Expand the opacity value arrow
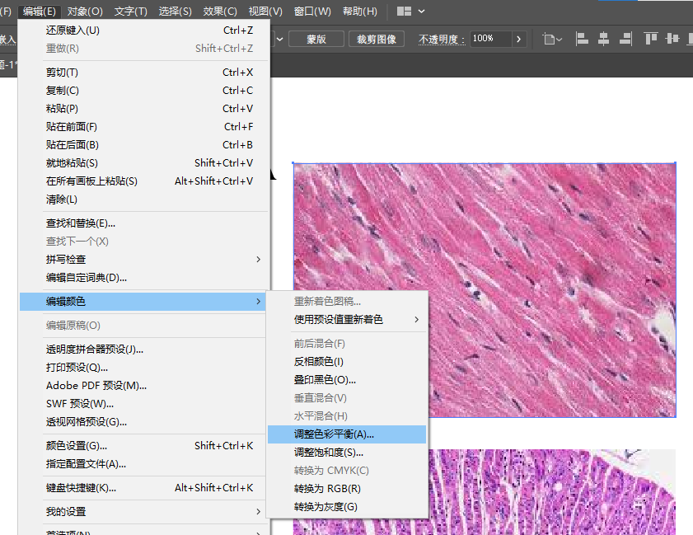693x535 pixels. [x=519, y=39]
